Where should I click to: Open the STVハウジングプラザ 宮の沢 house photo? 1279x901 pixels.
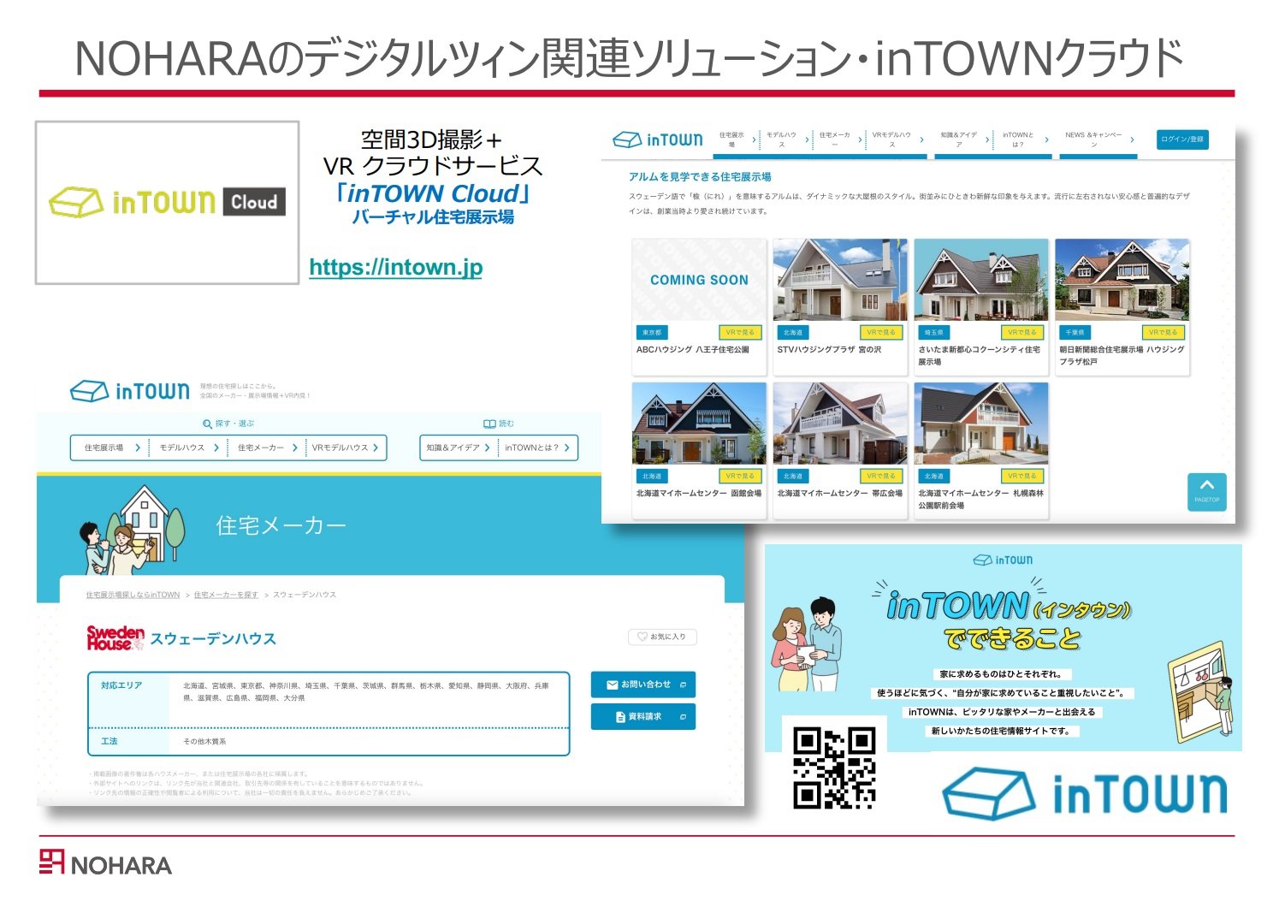(x=840, y=280)
